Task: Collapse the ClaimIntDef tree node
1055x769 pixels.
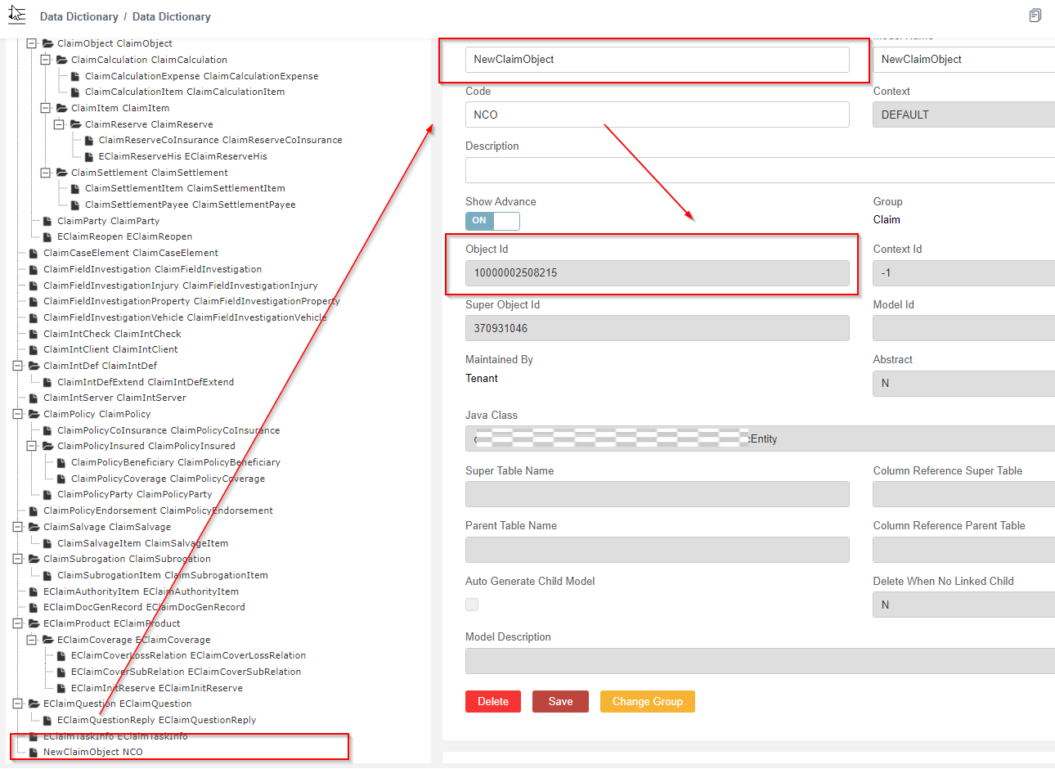Action: click(17, 366)
